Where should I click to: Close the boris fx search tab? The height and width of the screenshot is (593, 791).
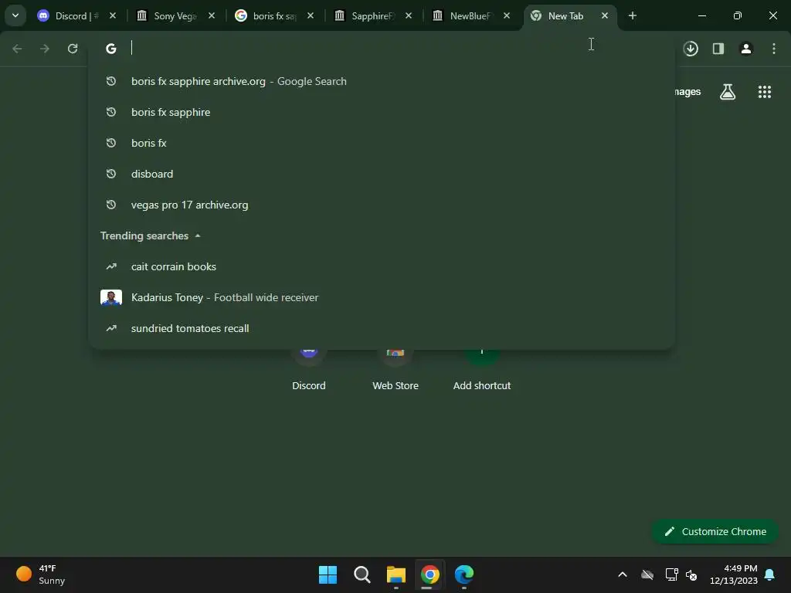click(x=311, y=16)
